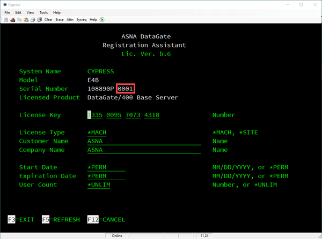Click the Sysreq toolbar button
This screenshot has height=239, width=322.
click(82, 20)
